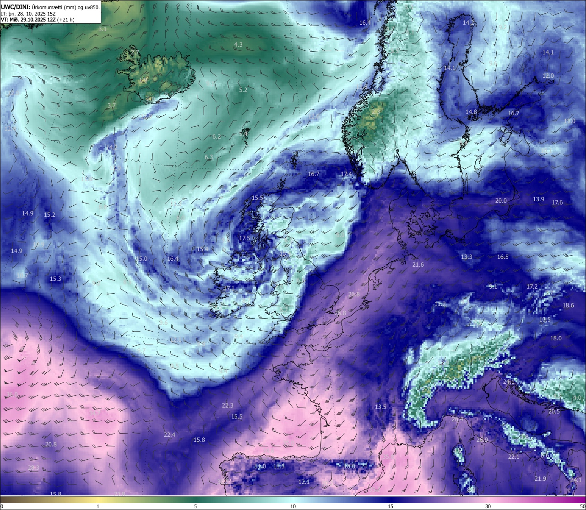Select the 5.2 value over the Norwegian Sea

coord(243,90)
